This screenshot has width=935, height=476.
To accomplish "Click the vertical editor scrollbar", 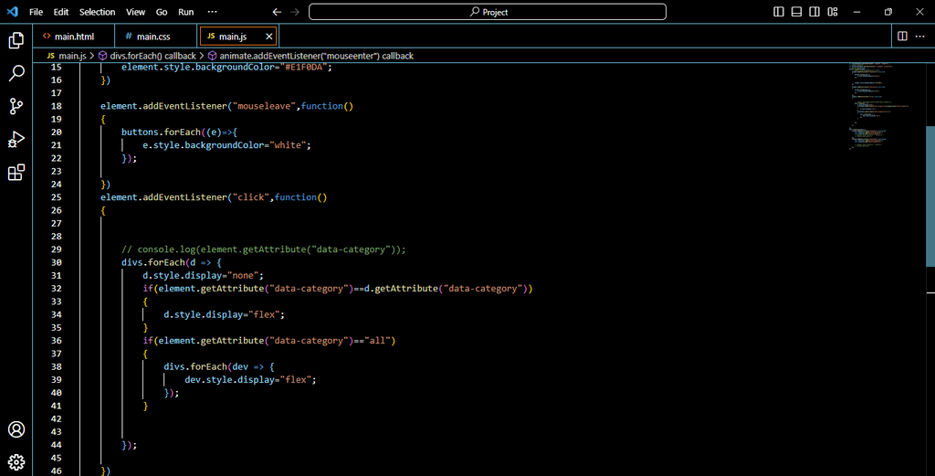I will [x=930, y=196].
